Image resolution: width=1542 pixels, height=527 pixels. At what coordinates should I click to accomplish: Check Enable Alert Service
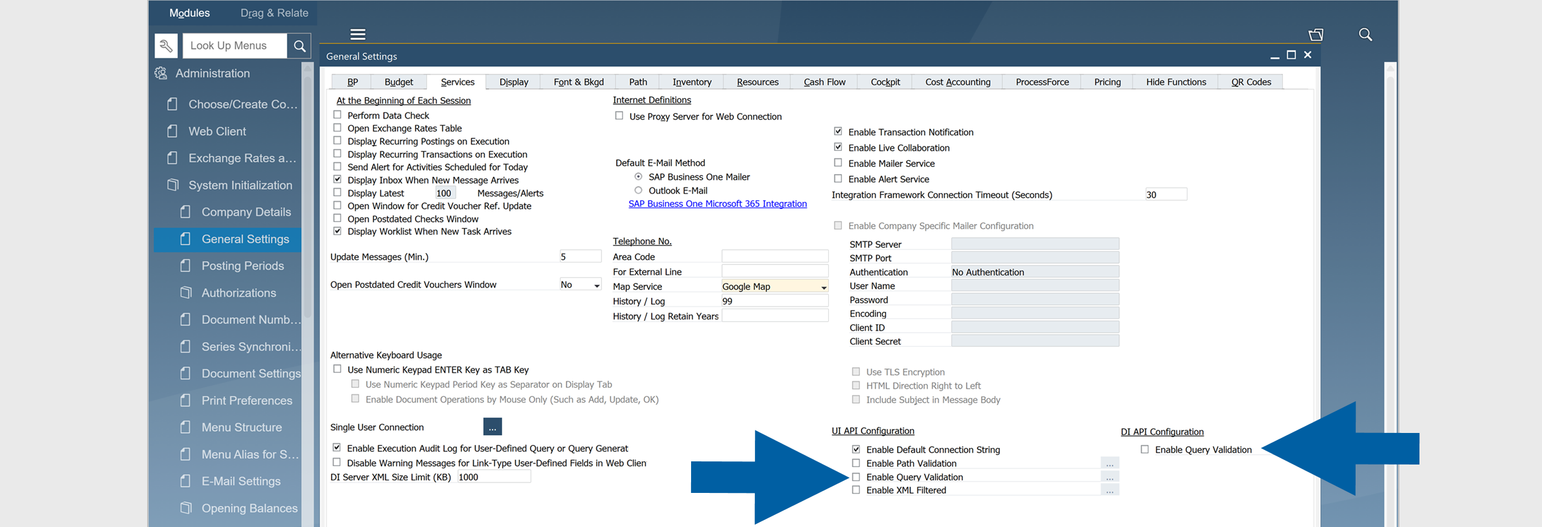click(x=838, y=179)
